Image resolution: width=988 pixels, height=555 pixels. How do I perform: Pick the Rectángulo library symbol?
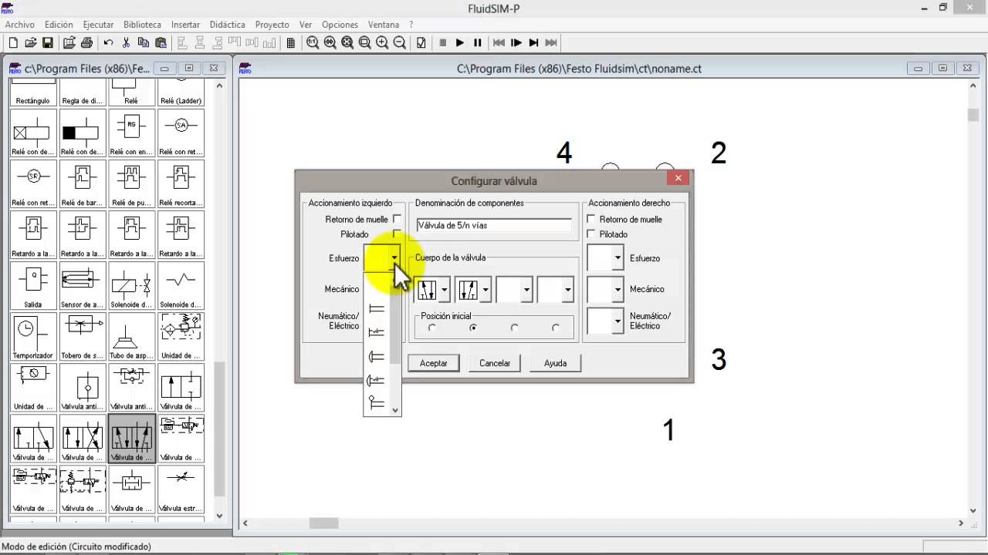[33, 92]
